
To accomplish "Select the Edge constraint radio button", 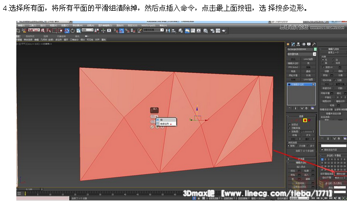I will click(334, 60).
